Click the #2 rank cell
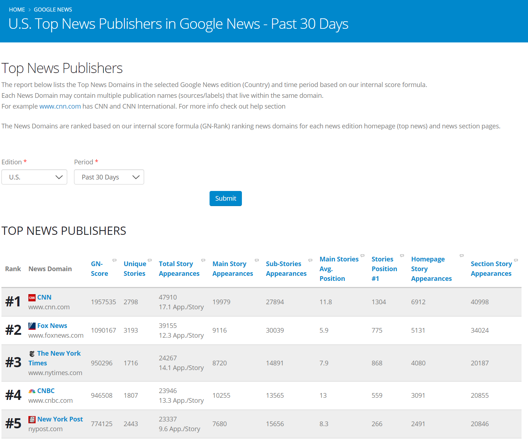Screen dimensions: 528x447 click(x=13, y=330)
